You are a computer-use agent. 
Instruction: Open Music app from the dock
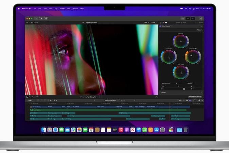tap(121, 130)
